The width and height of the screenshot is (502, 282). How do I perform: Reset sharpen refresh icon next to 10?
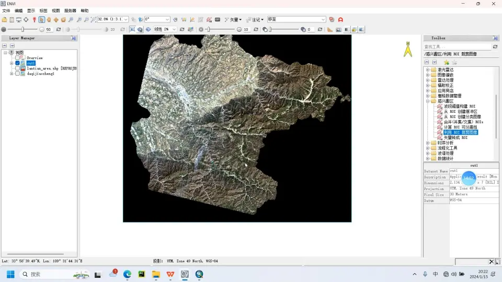pyautogui.click(x=256, y=29)
